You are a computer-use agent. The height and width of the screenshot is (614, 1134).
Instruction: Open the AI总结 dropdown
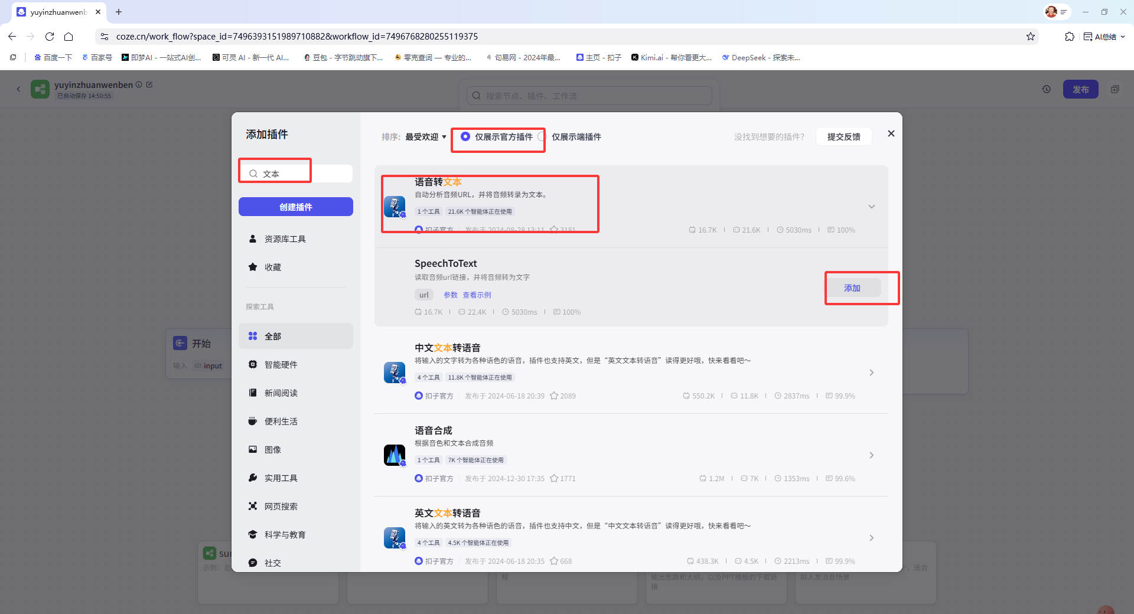click(1104, 37)
